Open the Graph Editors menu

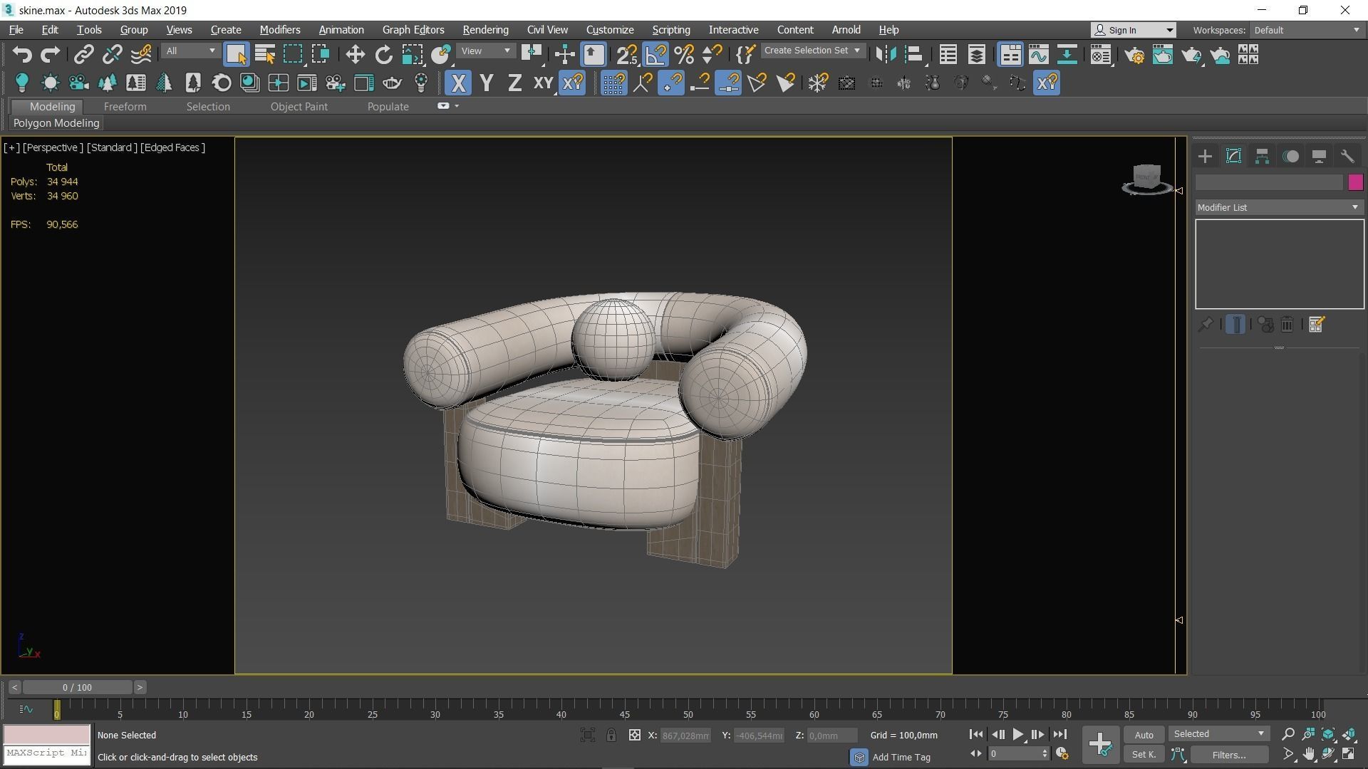pyautogui.click(x=413, y=30)
